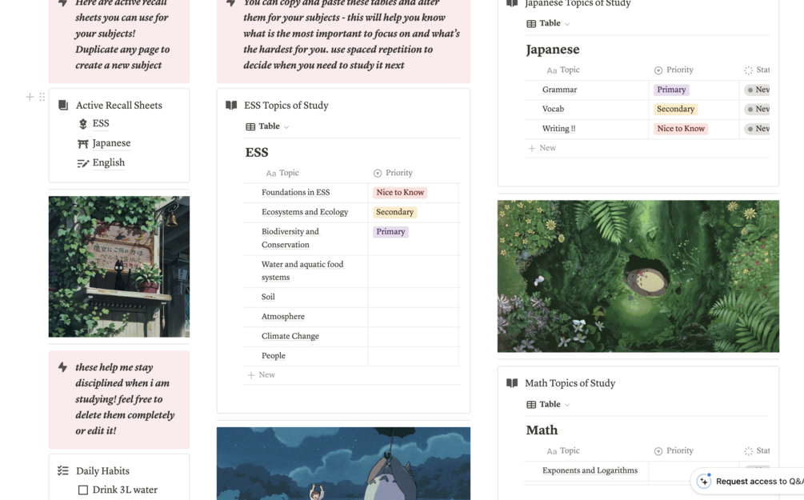Click the Math database title
The image size is (804, 500).
click(542, 430)
